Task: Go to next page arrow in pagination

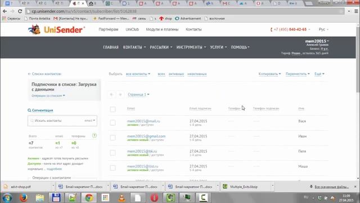Action: pyautogui.click(x=120, y=94)
